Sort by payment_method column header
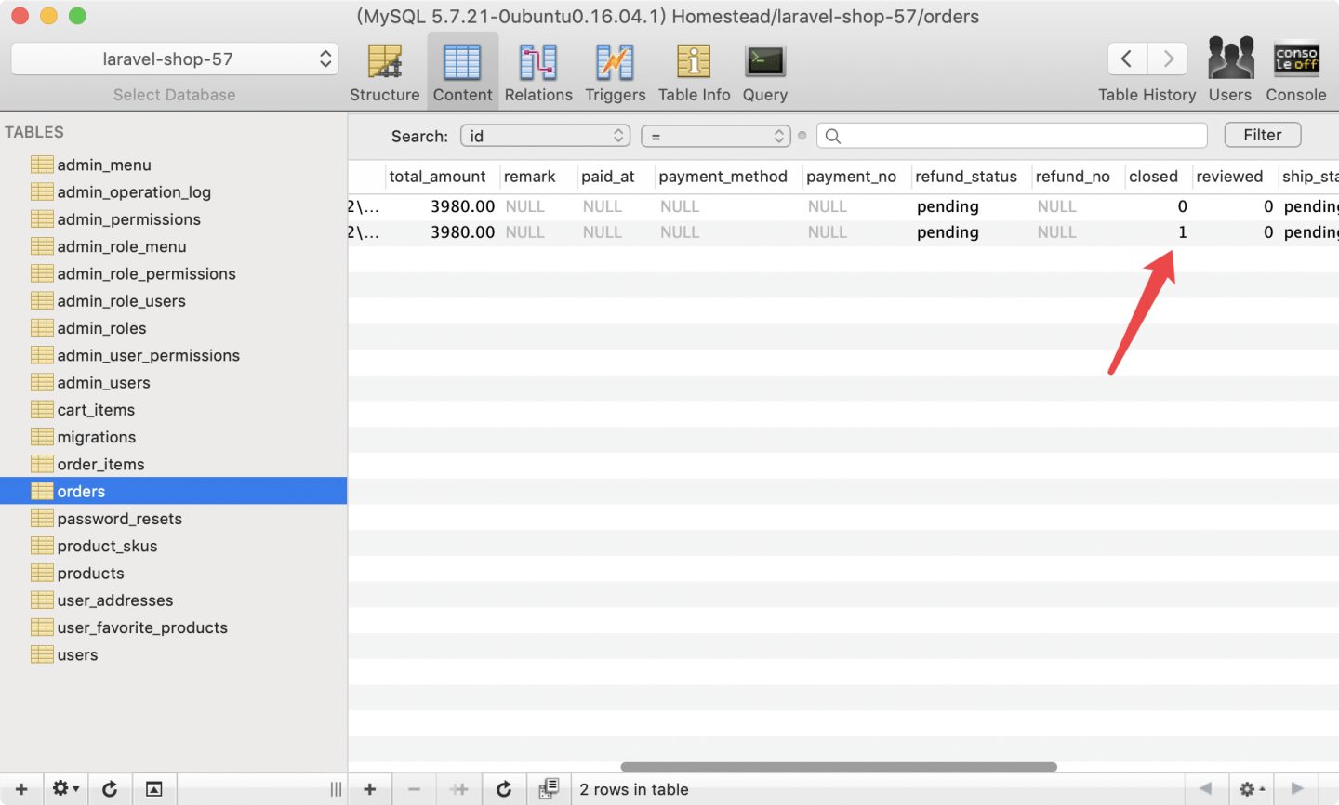This screenshot has height=805, width=1339. tap(728, 177)
